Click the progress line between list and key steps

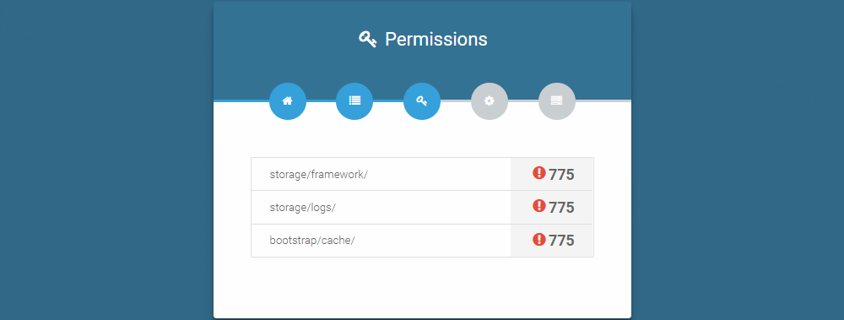pyautogui.click(x=388, y=100)
